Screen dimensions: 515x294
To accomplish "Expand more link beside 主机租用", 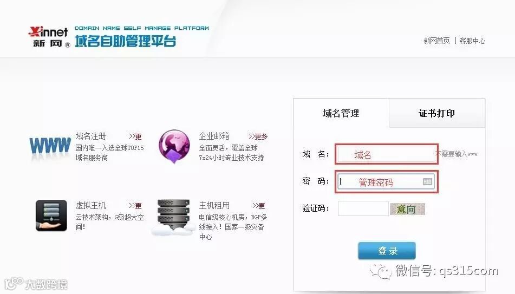I will point(258,206).
